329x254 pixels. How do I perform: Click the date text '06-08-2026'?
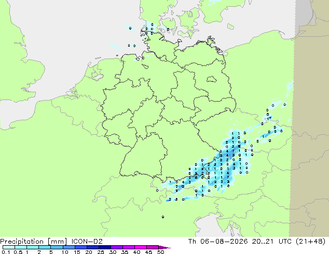(224, 242)
